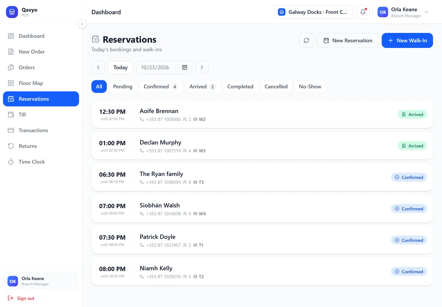Image resolution: width=442 pixels, height=307 pixels.
Task: Go to next day with right chevron
Action: click(202, 68)
